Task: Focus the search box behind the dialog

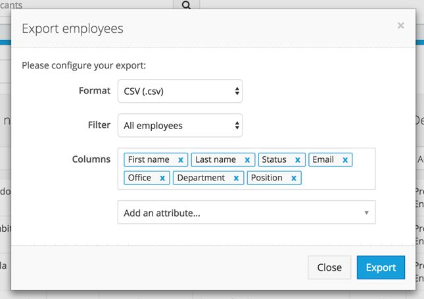Action: (85, 5)
